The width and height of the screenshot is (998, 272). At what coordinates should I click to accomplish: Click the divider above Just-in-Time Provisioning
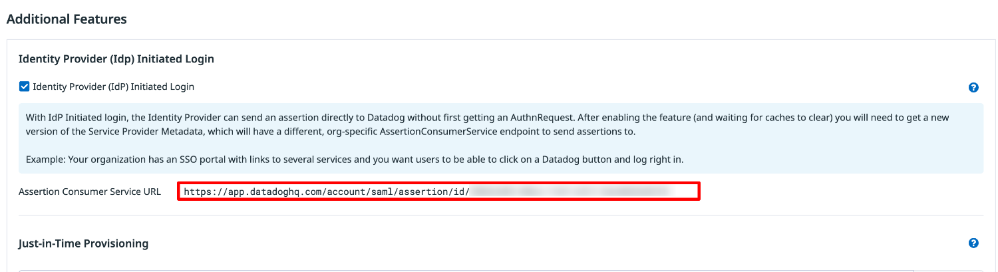pyautogui.click(x=500, y=215)
